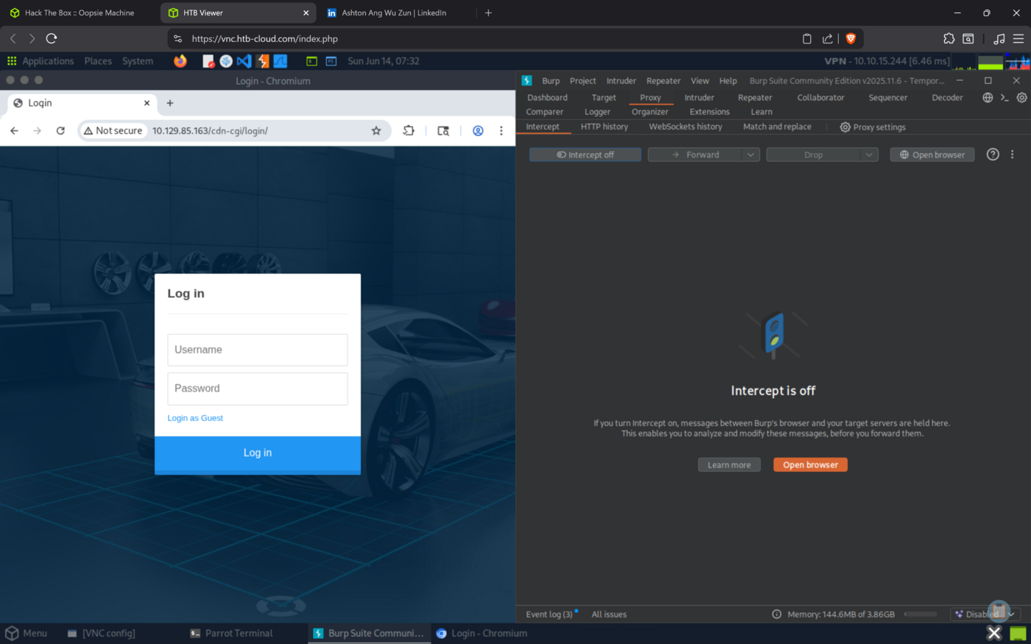Open the Project menu in Burp

click(x=583, y=81)
